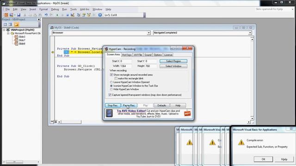The height and width of the screenshot is (166, 296).
Task: Click the Cut scissors icon in toolbar
Action: pyautogui.click(x=25, y=15)
